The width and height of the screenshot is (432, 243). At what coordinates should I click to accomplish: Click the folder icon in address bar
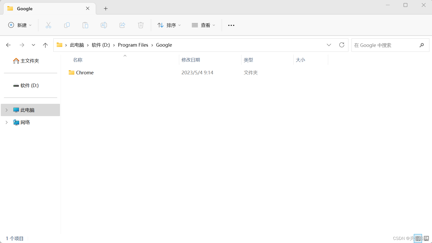click(x=59, y=45)
